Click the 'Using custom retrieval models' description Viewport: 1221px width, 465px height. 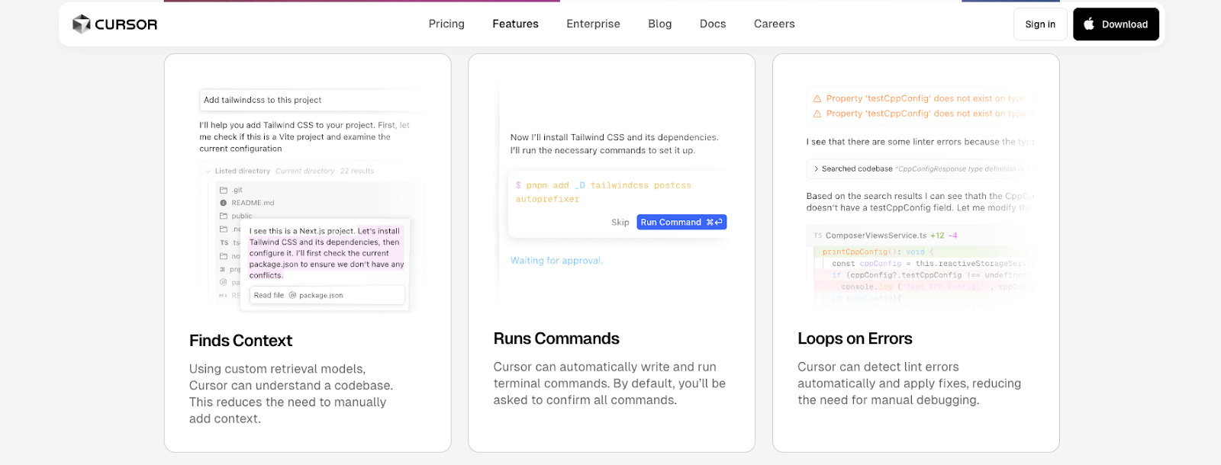click(291, 393)
